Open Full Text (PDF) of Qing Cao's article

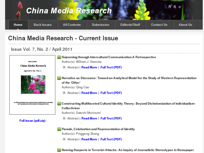pos(111,93)
